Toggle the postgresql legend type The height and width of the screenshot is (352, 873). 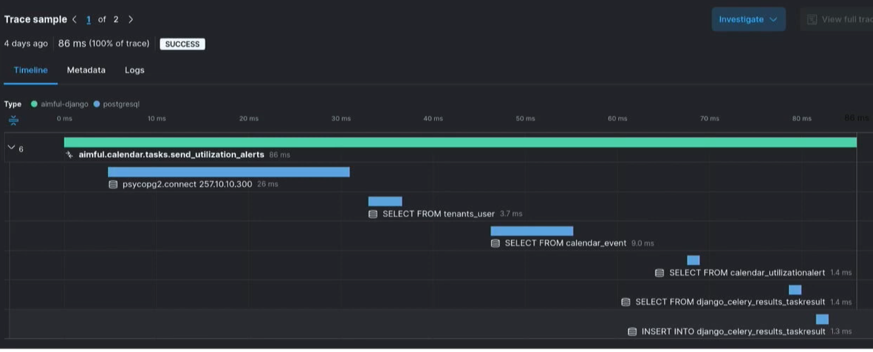click(117, 104)
